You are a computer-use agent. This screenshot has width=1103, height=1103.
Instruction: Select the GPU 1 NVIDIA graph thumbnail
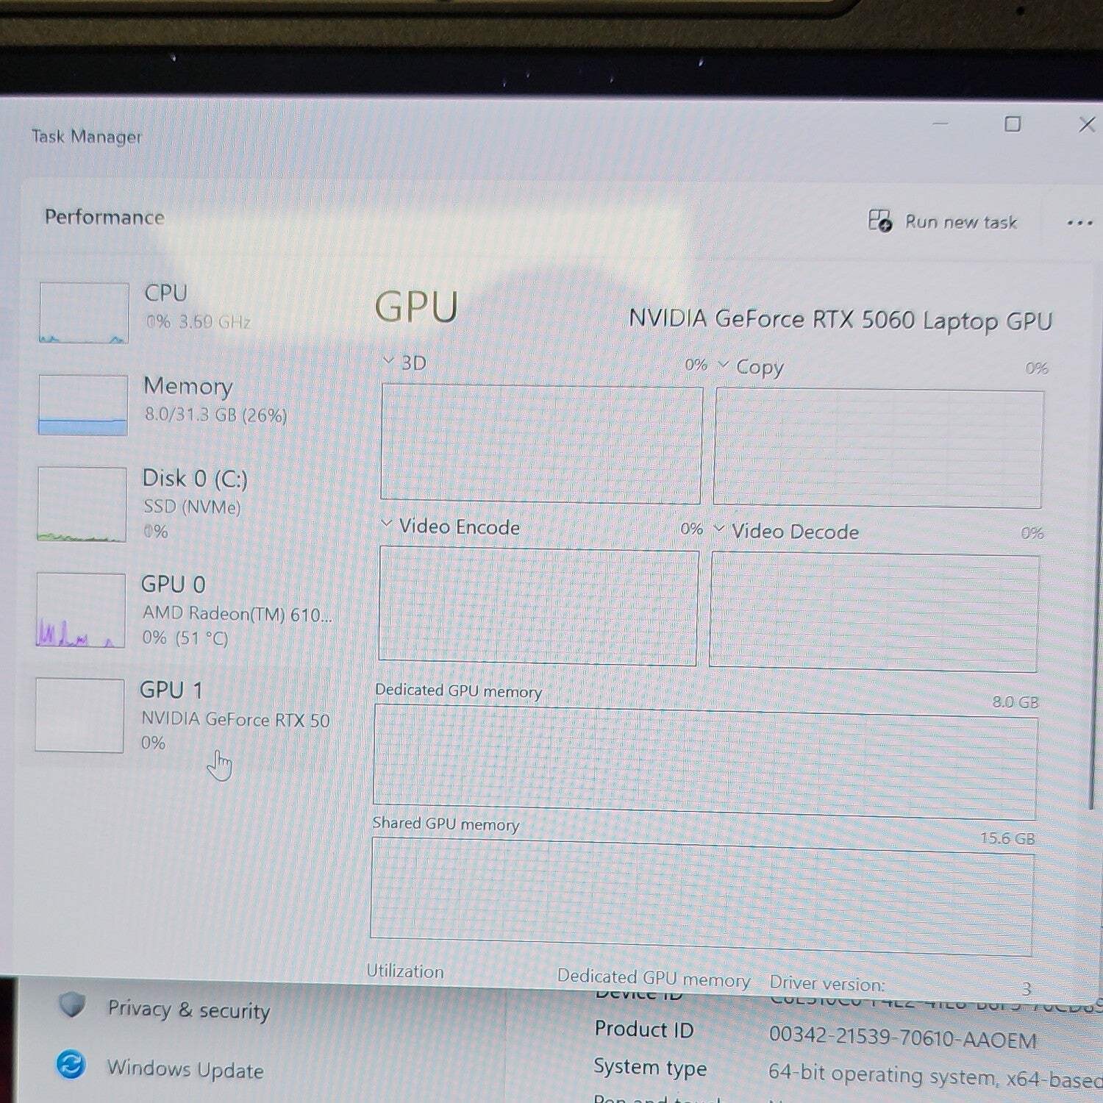[x=79, y=715]
